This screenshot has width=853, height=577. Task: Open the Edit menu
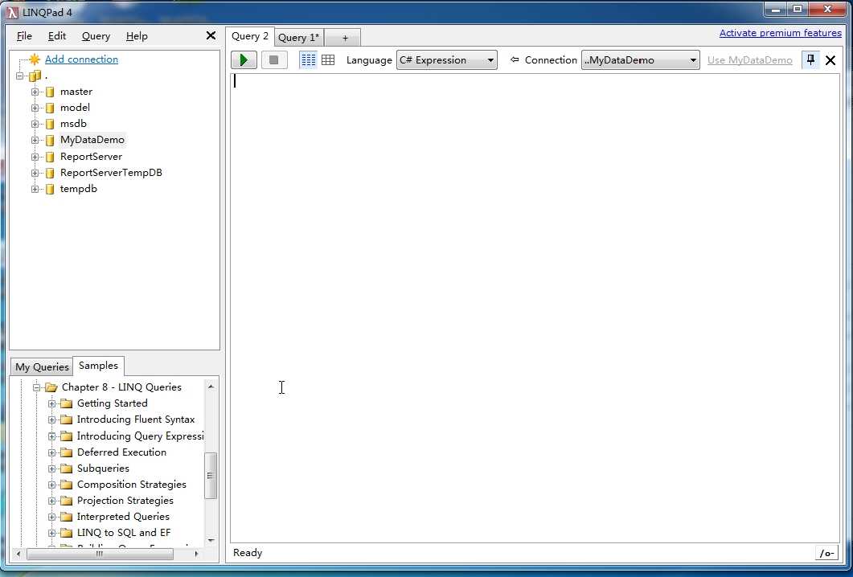click(x=56, y=36)
